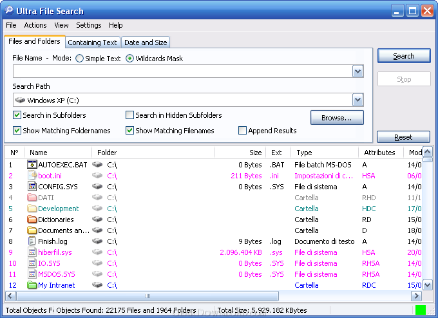Open the Search Path dropdown arrow
The image size is (438, 318).
(358, 100)
